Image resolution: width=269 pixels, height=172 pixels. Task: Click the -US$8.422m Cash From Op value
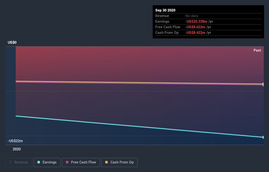(195, 32)
